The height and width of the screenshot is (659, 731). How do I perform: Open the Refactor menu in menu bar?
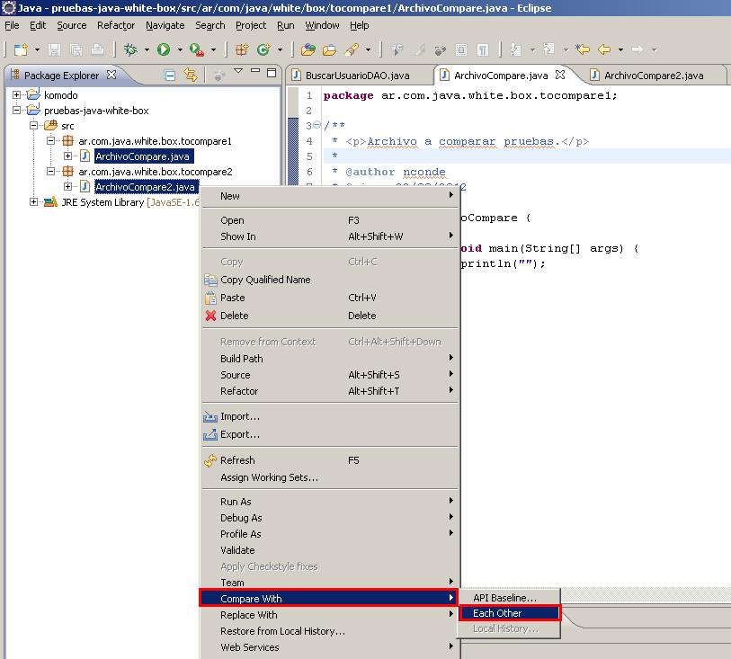tap(116, 25)
